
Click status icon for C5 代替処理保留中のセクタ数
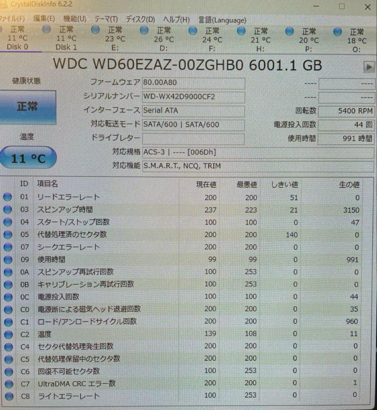point(9,359)
